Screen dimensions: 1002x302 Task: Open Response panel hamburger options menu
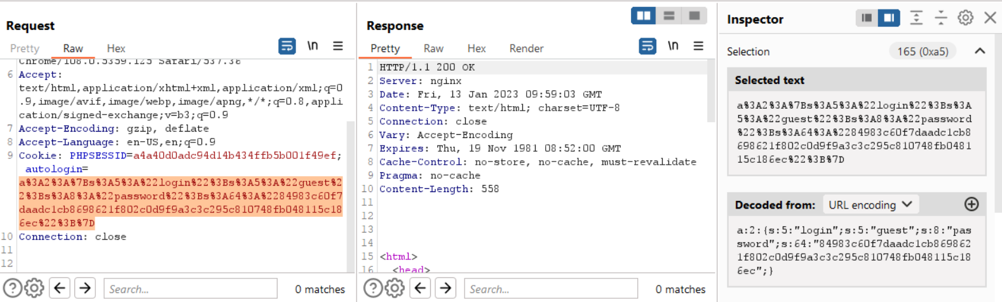pyautogui.click(x=698, y=46)
